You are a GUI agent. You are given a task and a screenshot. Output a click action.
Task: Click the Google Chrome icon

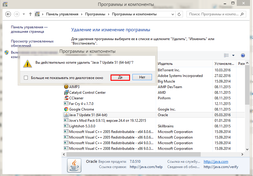[x=66, y=109]
